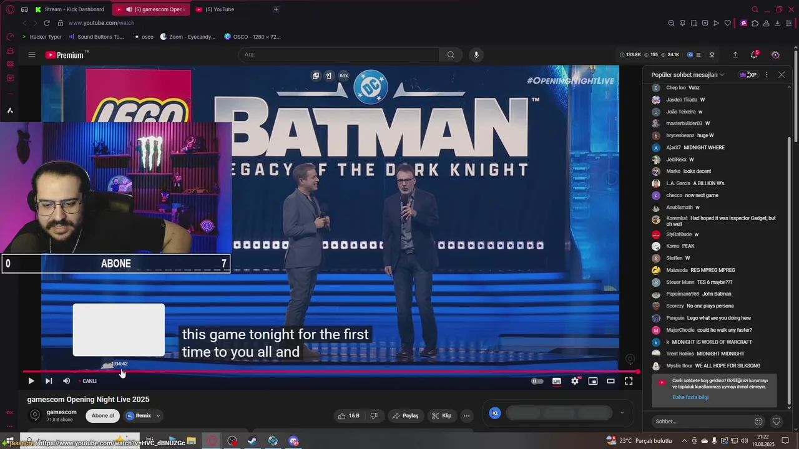Open Opera GX from the taskbar
This screenshot has width=799, height=449.
tap(212, 441)
